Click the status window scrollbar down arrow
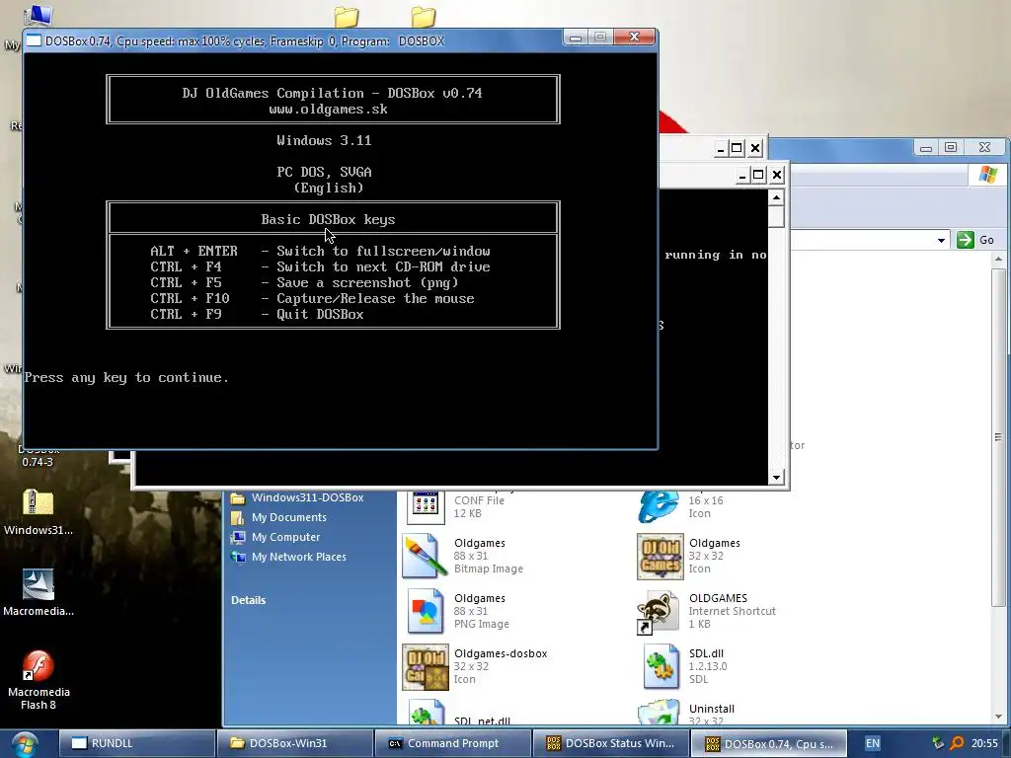Viewport: 1011px width, 758px height. [x=776, y=477]
